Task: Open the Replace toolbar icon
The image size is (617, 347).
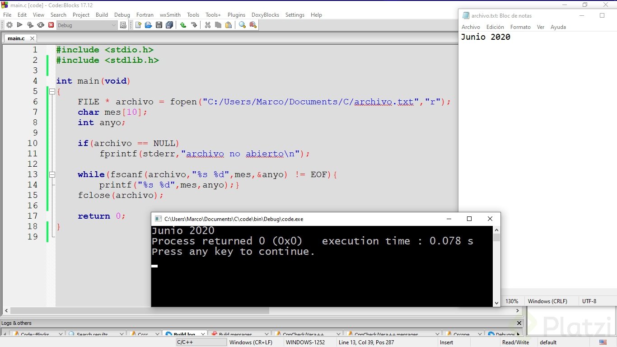Action: point(252,25)
